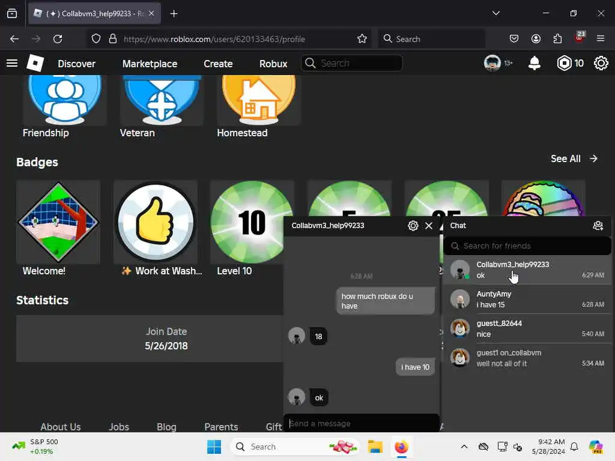This screenshot has width=615, height=461.
Task: Open File Explorer from the taskbar
Action: [x=375, y=447]
